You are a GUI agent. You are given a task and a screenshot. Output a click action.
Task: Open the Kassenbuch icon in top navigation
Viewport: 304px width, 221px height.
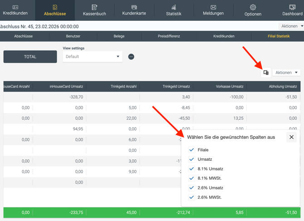(94, 7)
